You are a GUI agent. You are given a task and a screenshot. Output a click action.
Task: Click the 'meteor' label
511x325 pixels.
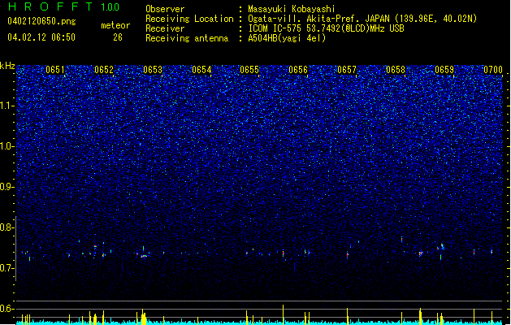115,25
